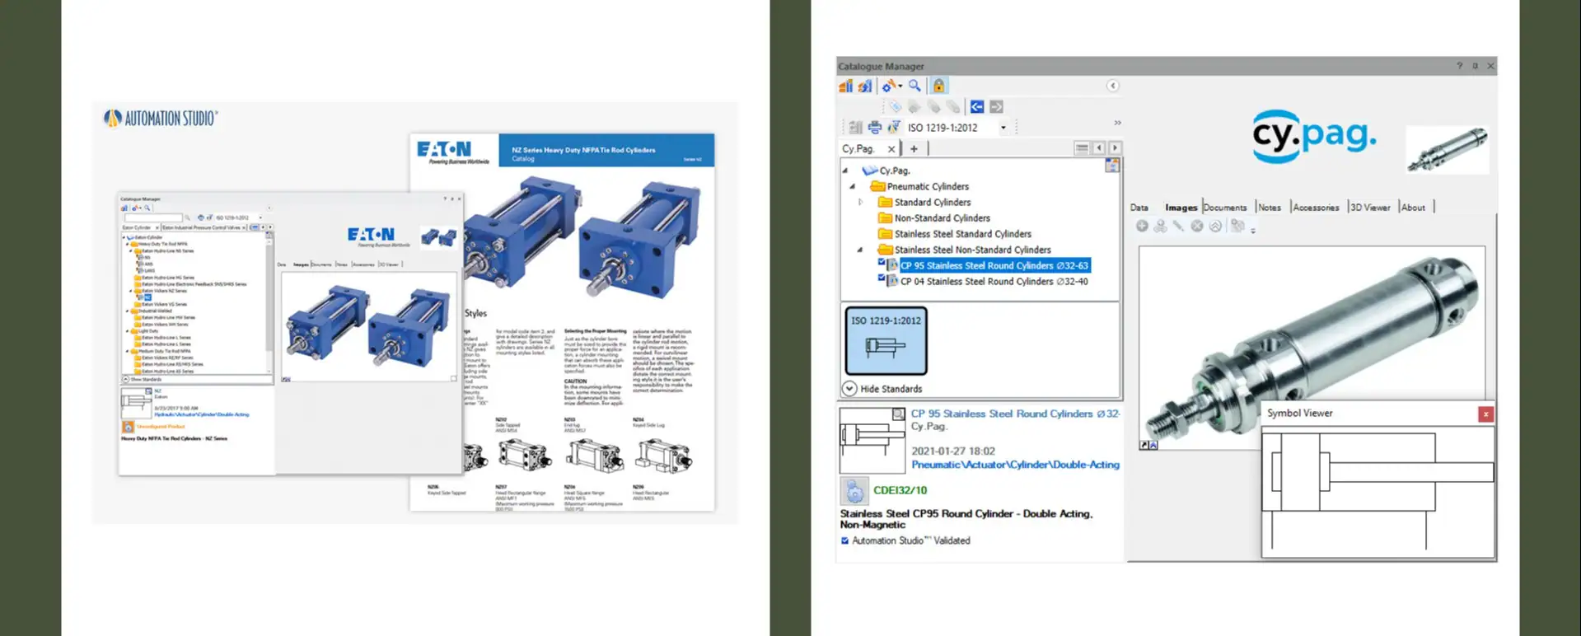Screen dimensions: 1581x636
Task: Select the ISO 1219-1:2012 symbol tile
Action: click(886, 340)
